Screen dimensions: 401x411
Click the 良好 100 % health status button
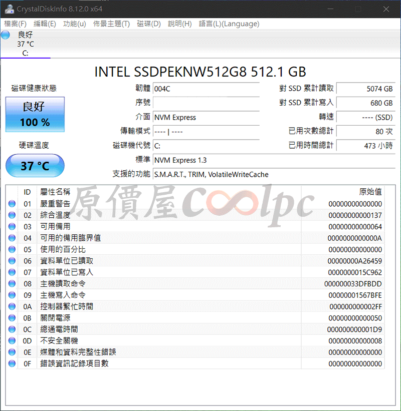pyautogui.click(x=35, y=114)
